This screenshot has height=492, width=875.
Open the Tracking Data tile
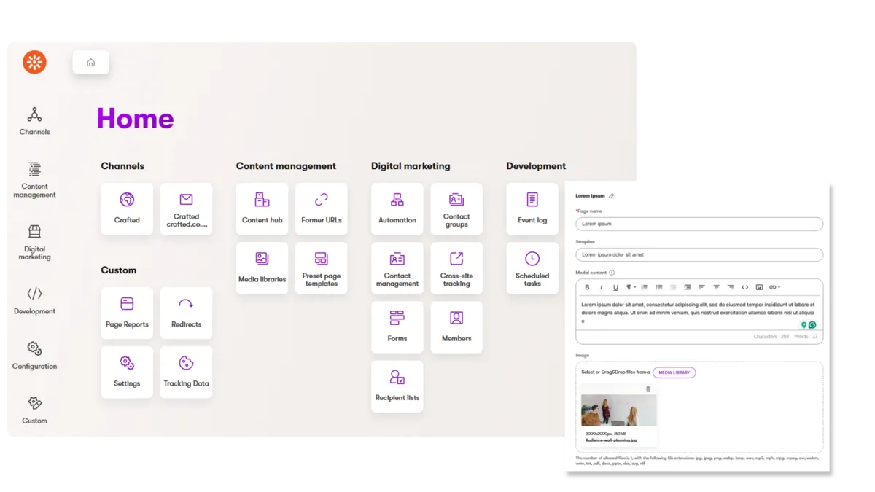point(186,372)
